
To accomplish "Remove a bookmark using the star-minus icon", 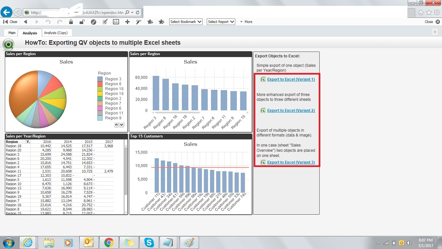I will (x=161, y=22).
